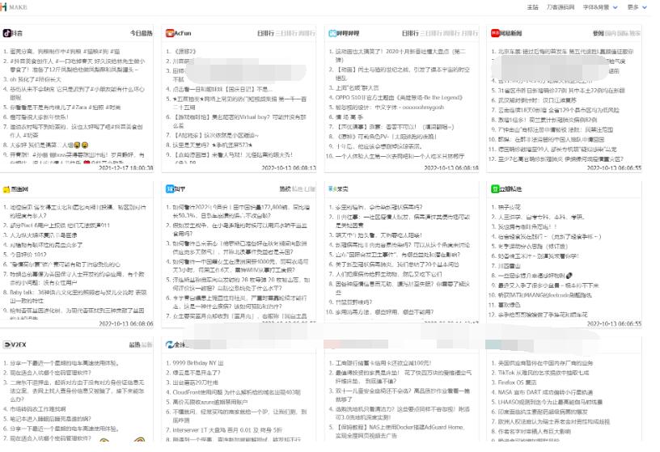
Task: Select 热榜 tab in 知乎 card
Action: 285,189
